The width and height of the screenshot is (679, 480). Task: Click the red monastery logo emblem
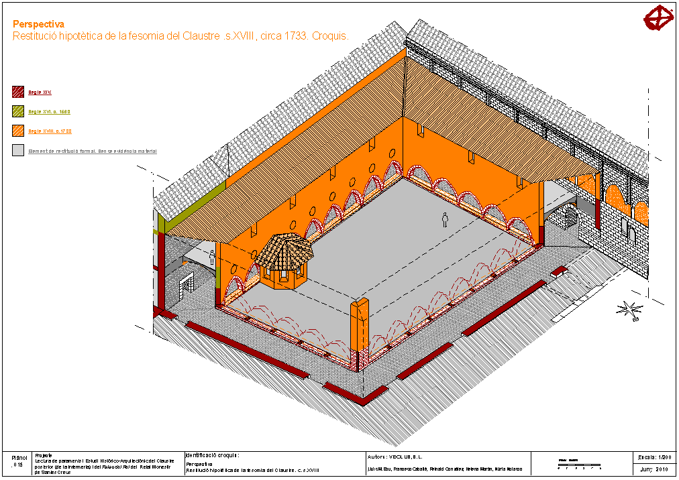[x=658, y=18]
